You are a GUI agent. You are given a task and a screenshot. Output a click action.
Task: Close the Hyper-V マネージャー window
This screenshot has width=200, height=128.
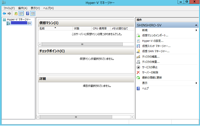pyautogui.click(x=195, y=2)
